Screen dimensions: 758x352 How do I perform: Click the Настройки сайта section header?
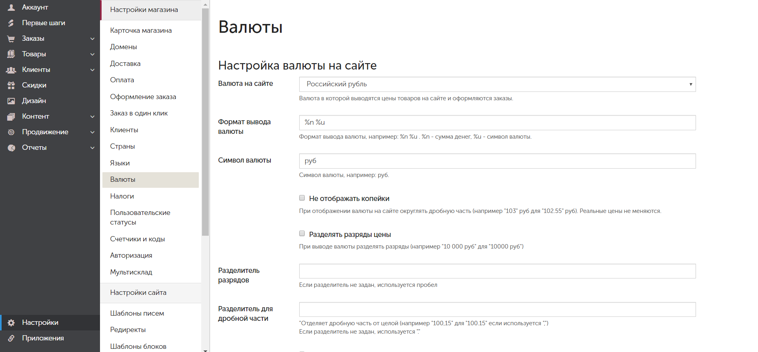[x=150, y=293]
